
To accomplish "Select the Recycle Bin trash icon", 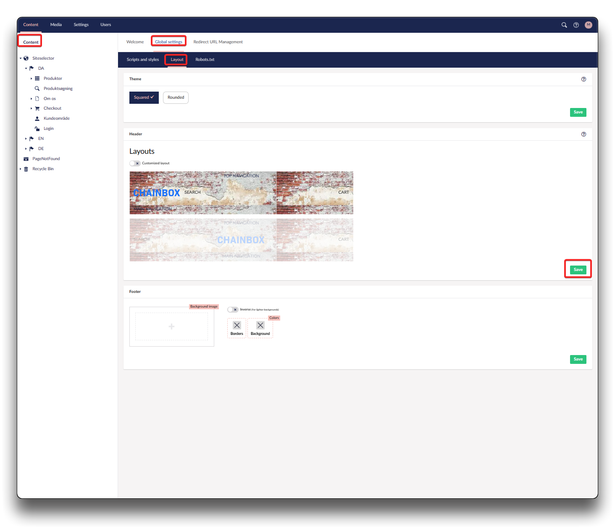I will tap(26, 169).
